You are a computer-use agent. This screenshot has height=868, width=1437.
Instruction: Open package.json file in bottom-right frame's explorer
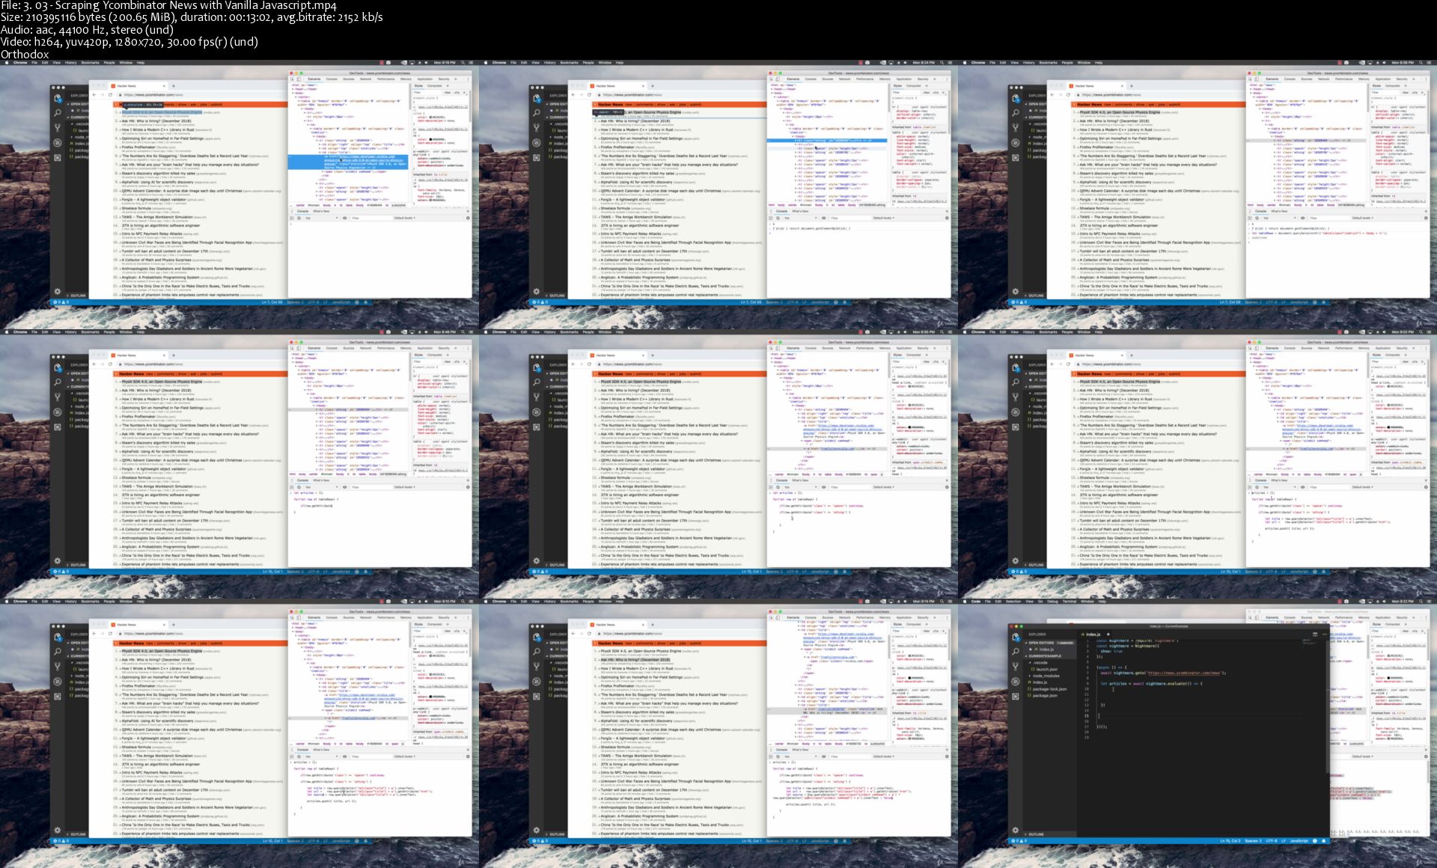point(1045,695)
